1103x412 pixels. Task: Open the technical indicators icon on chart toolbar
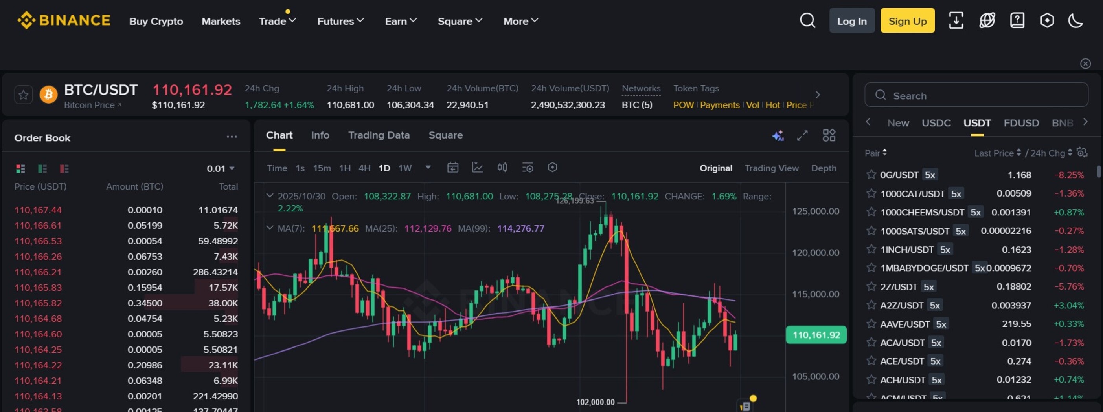[478, 168]
